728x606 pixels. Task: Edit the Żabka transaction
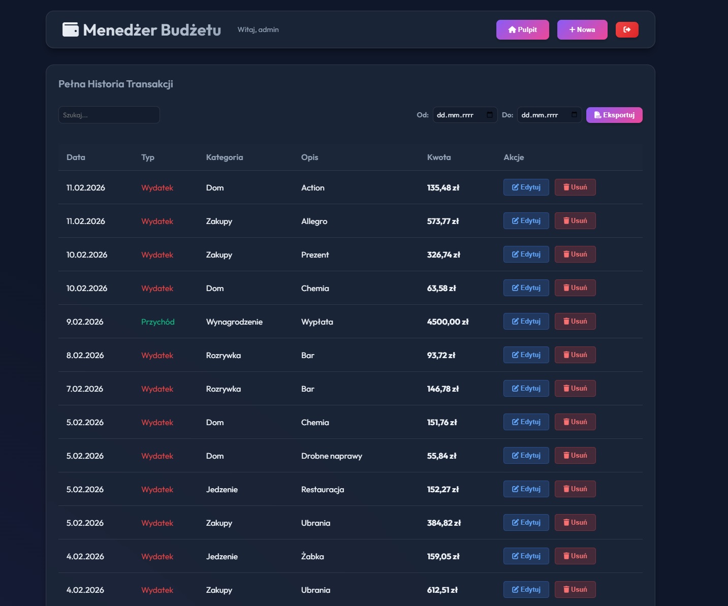click(x=526, y=556)
